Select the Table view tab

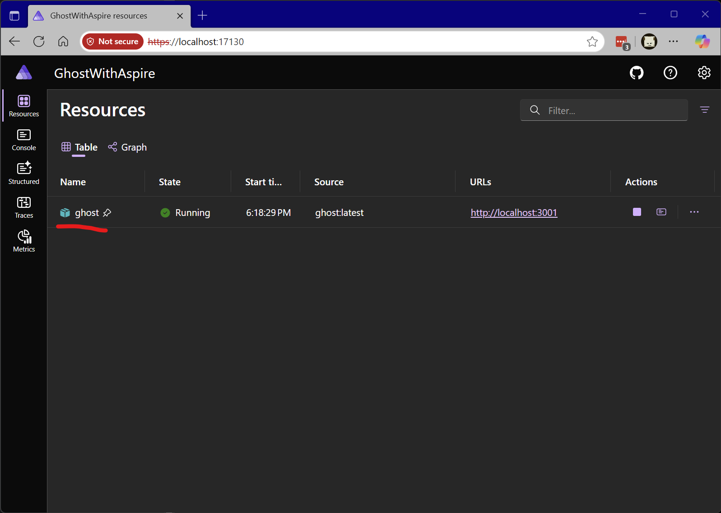(x=80, y=147)
